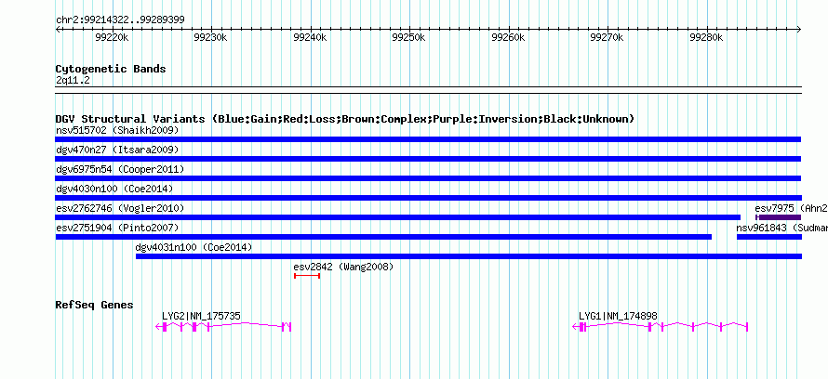The height and width of the screenshot is (379, 828).
Task: Select the blue dgv470n27 gain bar
Action: (x=428, y=159)
